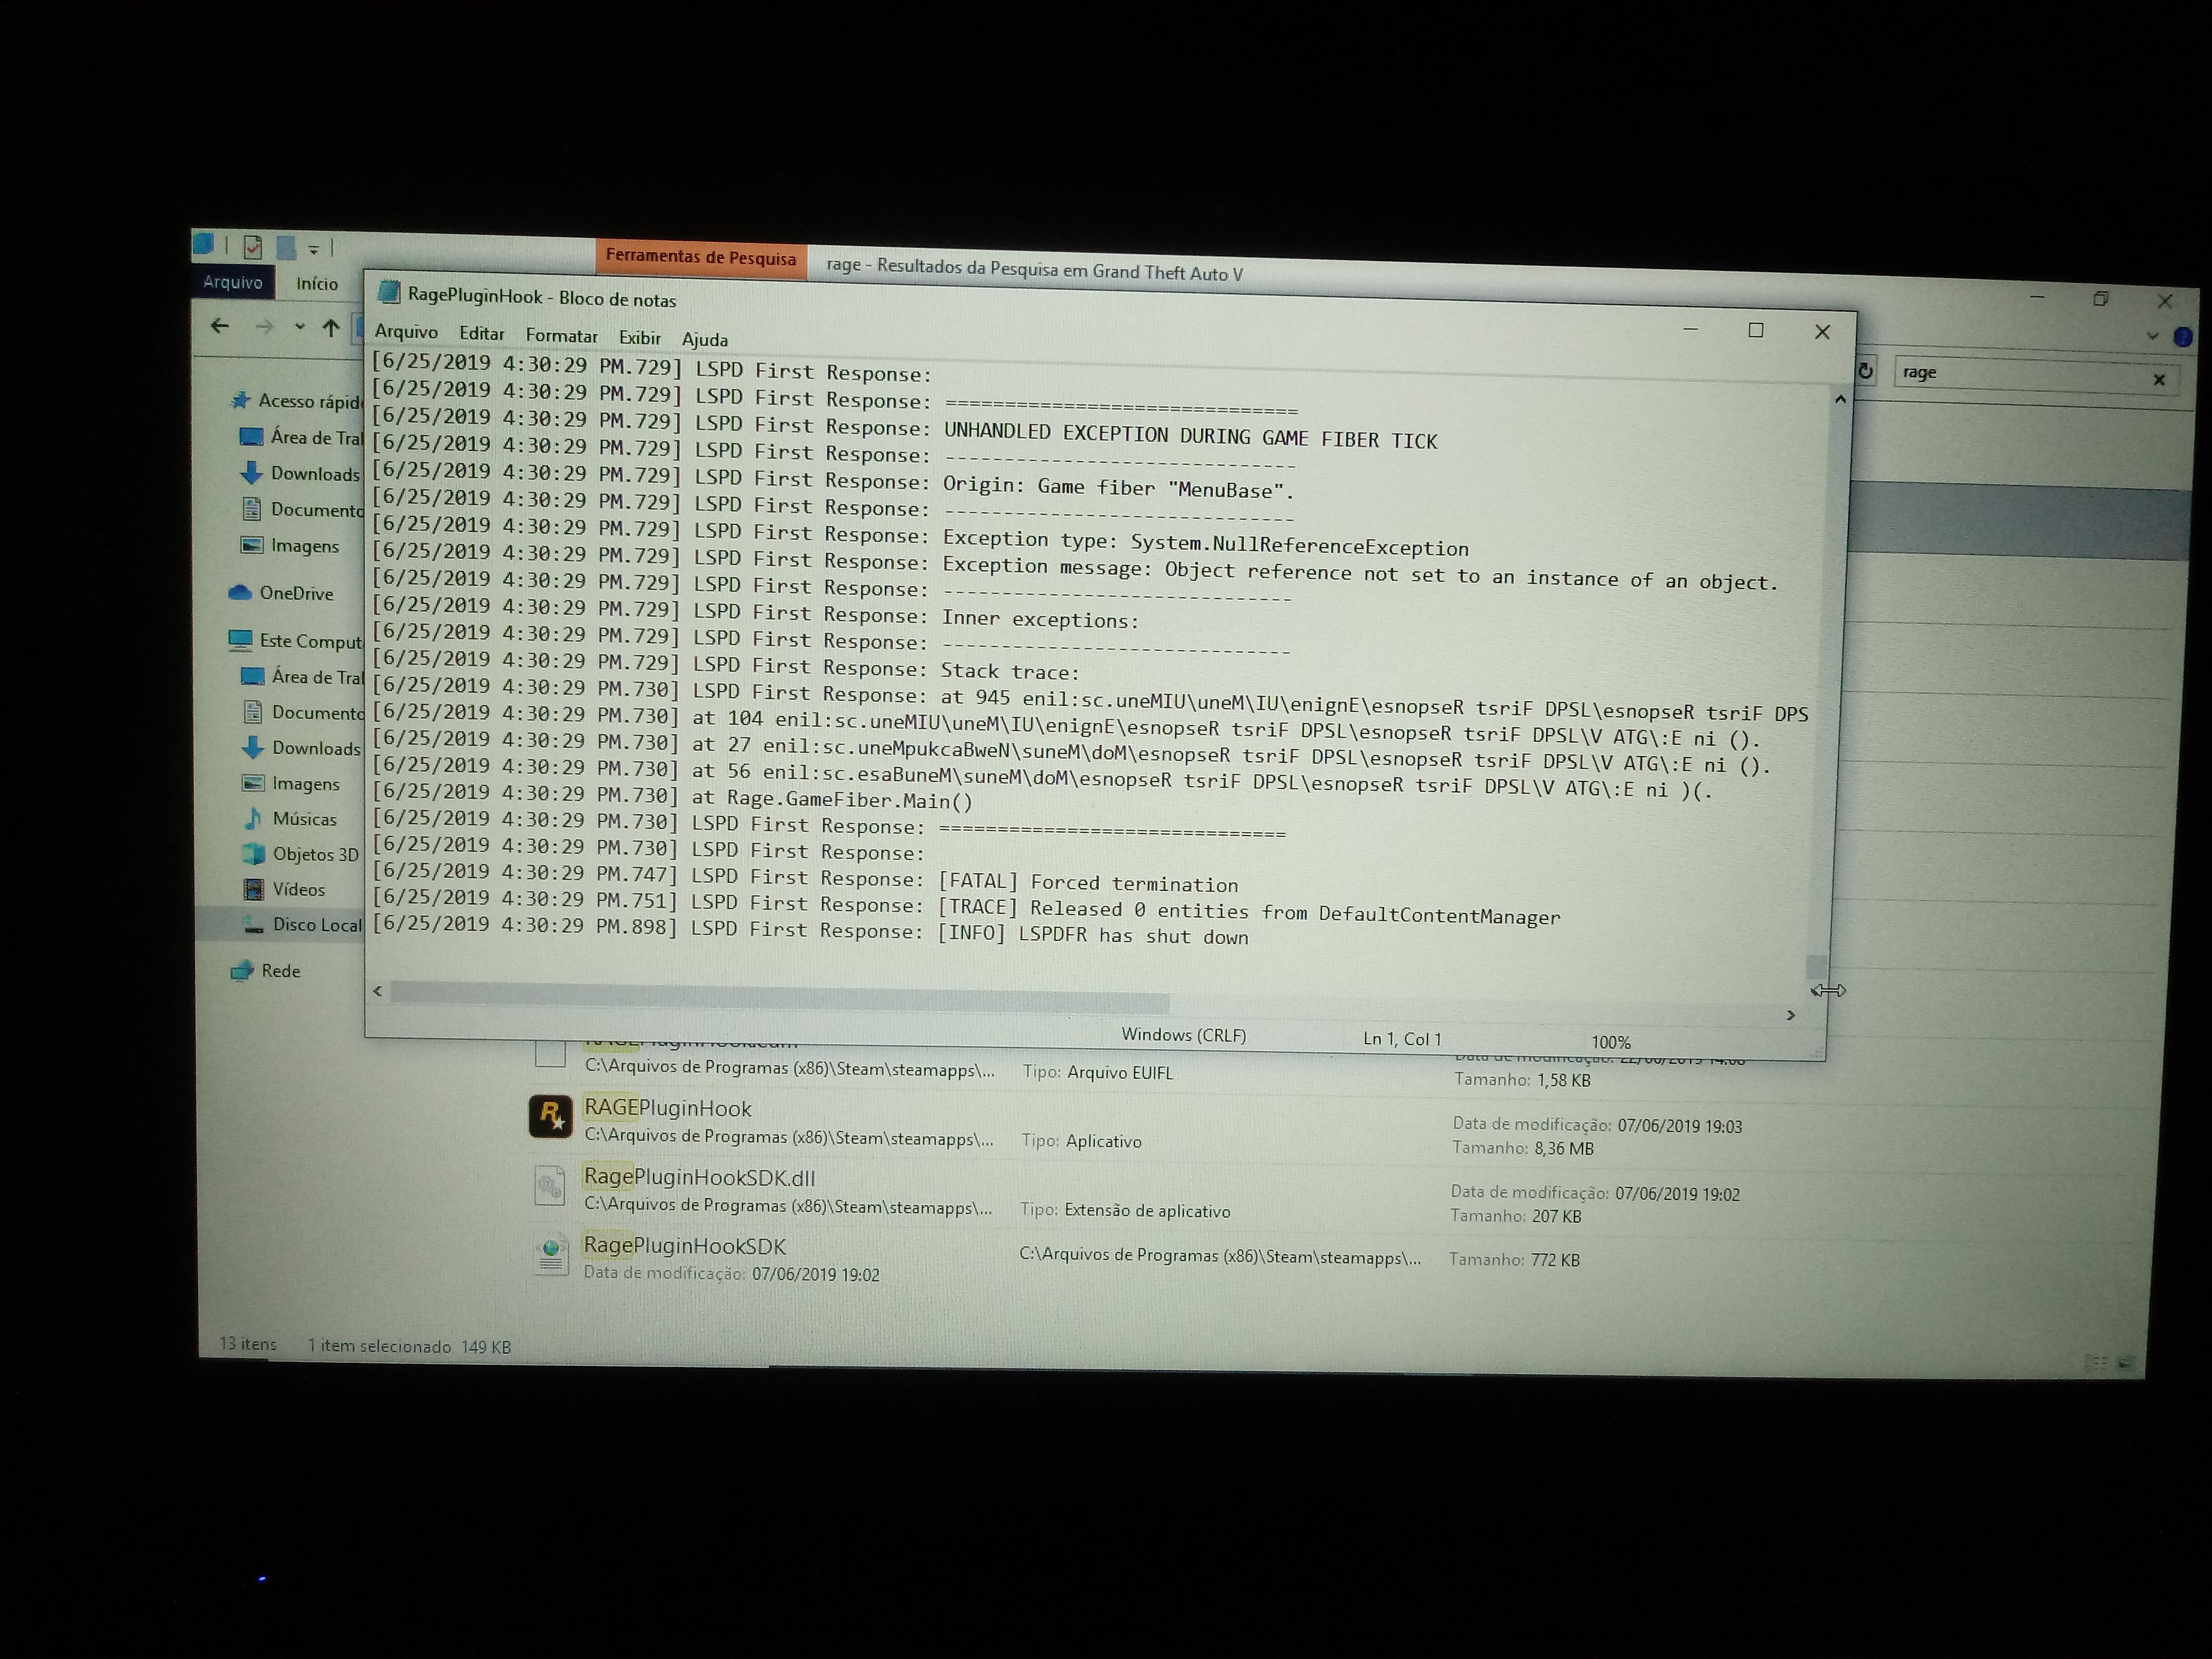Clear the rage search box with X
The height and width of the screenshot is (1659, 2212).
point(2159,379)
